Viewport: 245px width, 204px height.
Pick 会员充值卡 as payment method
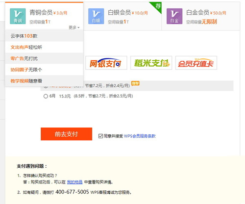pos(196,63)
